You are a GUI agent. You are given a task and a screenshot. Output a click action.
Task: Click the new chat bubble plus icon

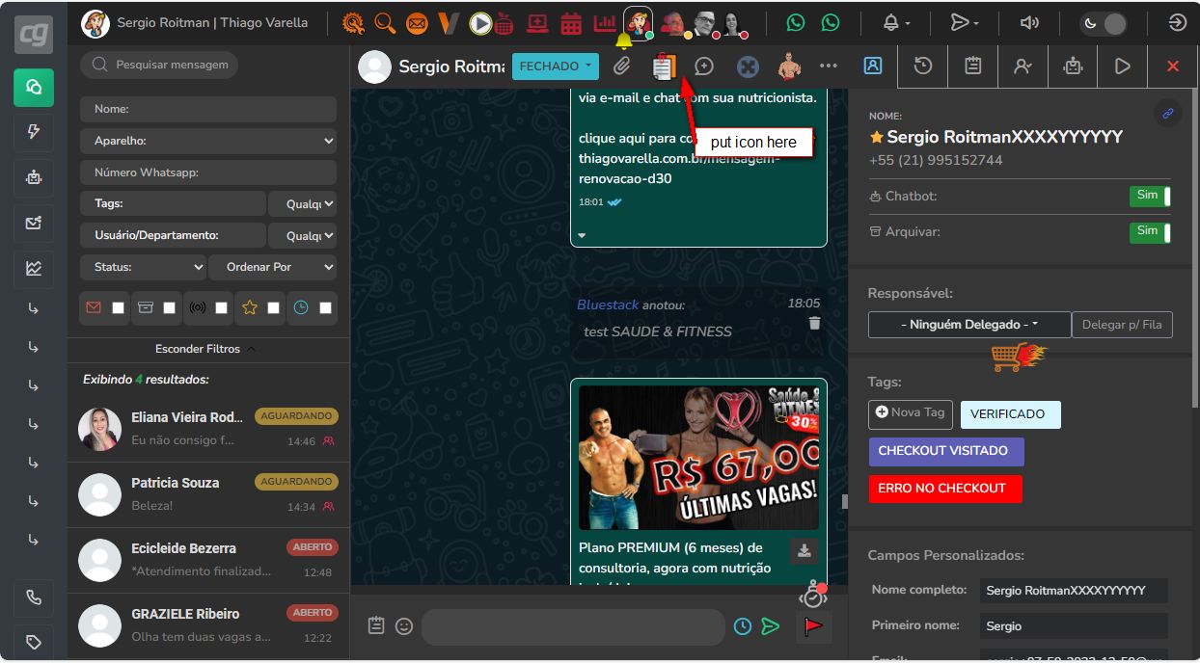[704, 66]
